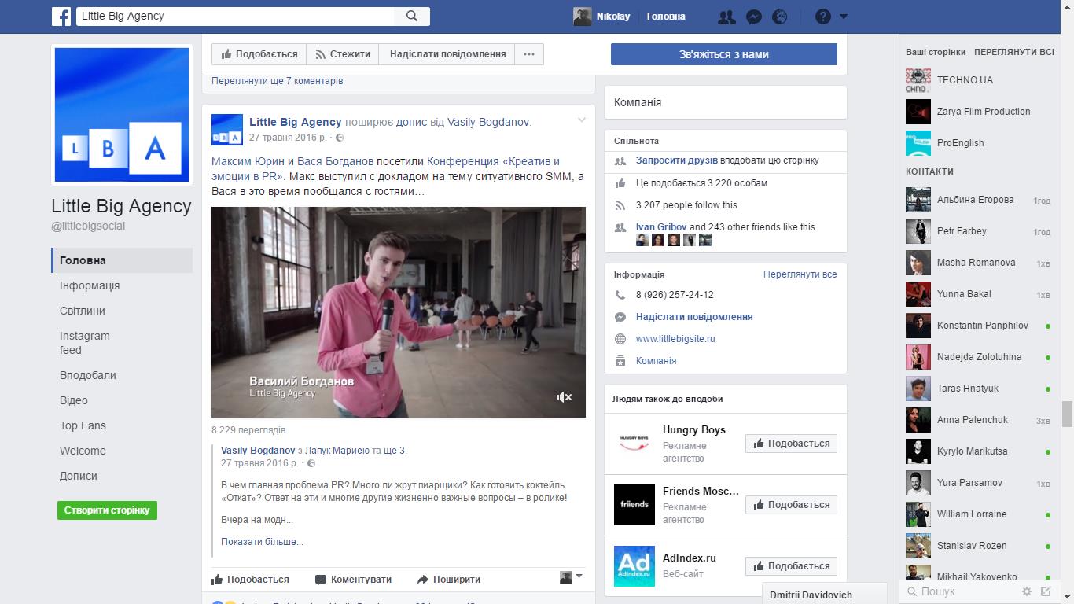
Task: Expand account menu arrow in top bar
Action: 844,17
